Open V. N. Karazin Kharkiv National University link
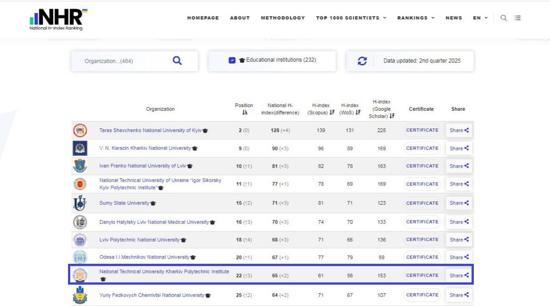The height and width of the screenshot is (306, 550). (145, 148)
